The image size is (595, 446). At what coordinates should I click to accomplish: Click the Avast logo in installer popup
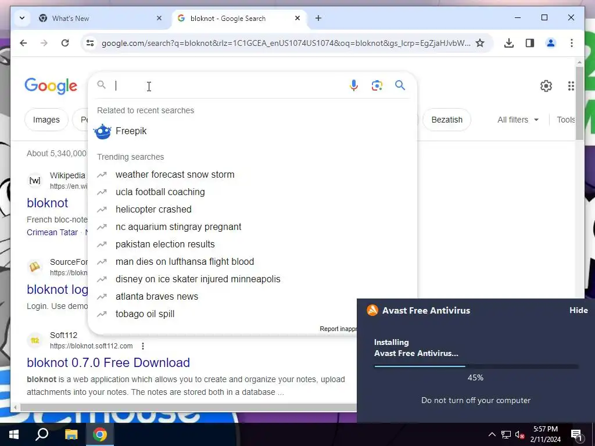[x=372, y=310]
